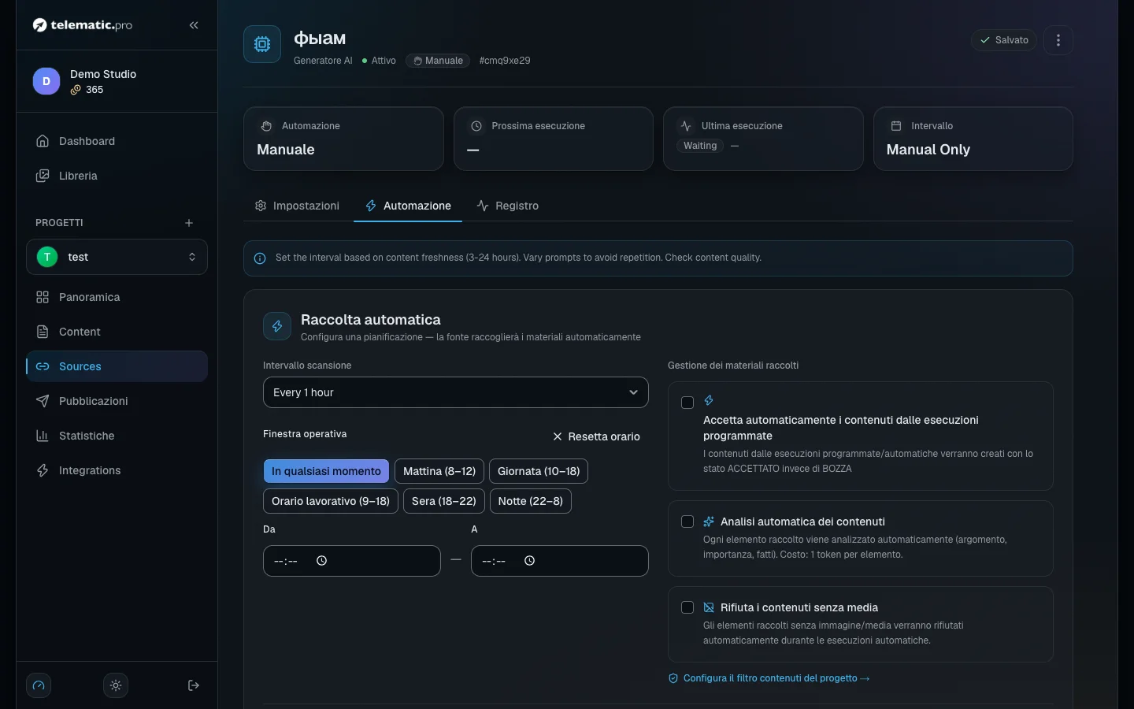Select the Sera (18–22) preset
Image resolution: width=1134 pixels, height=709 pixels.
point(444,501)
